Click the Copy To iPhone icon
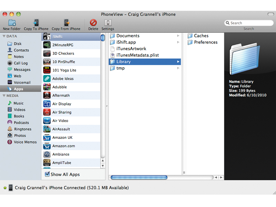Viewport: 276px width, 207px height. pyautogui.click(x=36, y=23)
